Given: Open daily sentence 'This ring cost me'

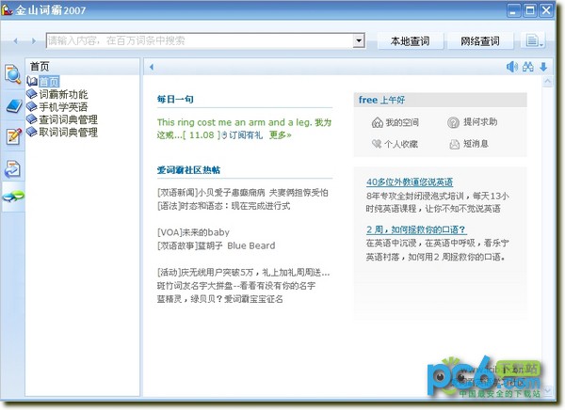Looking at the screenshot, I should coord(244,129).
